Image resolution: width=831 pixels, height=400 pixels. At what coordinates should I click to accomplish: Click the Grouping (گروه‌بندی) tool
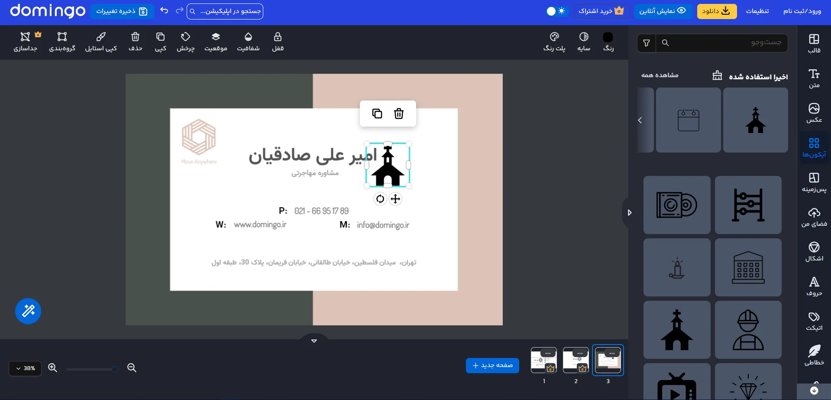coord(62,42)
